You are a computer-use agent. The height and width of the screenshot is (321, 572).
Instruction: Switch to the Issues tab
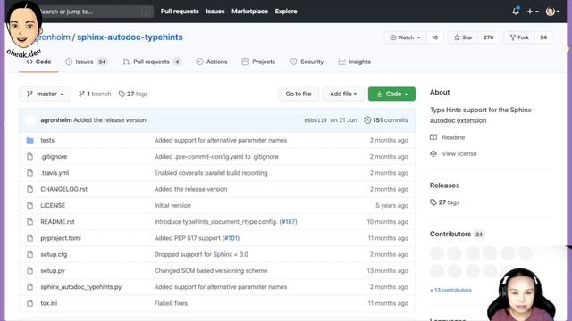86,62
